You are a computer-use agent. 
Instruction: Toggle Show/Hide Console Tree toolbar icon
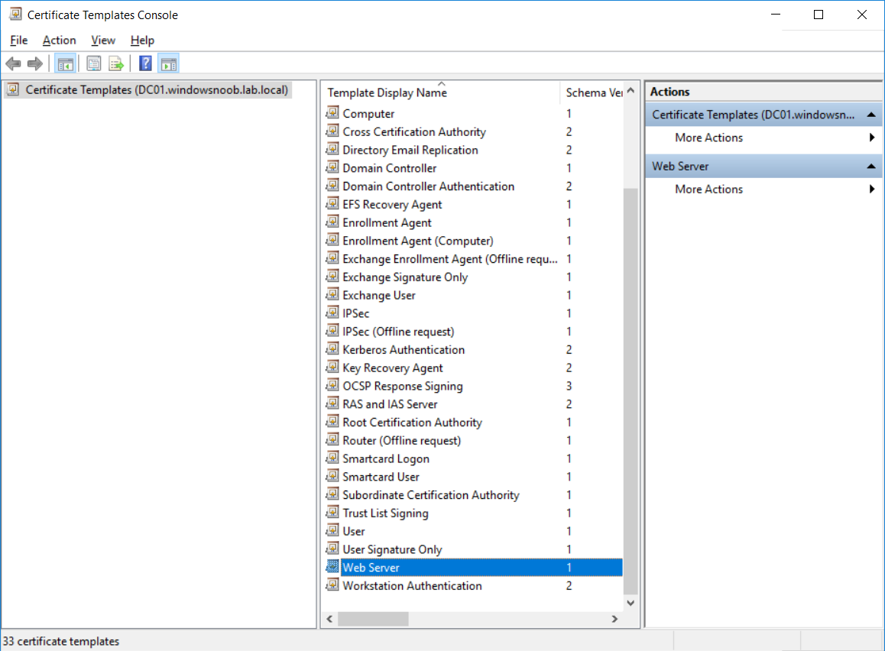[66, 63]
